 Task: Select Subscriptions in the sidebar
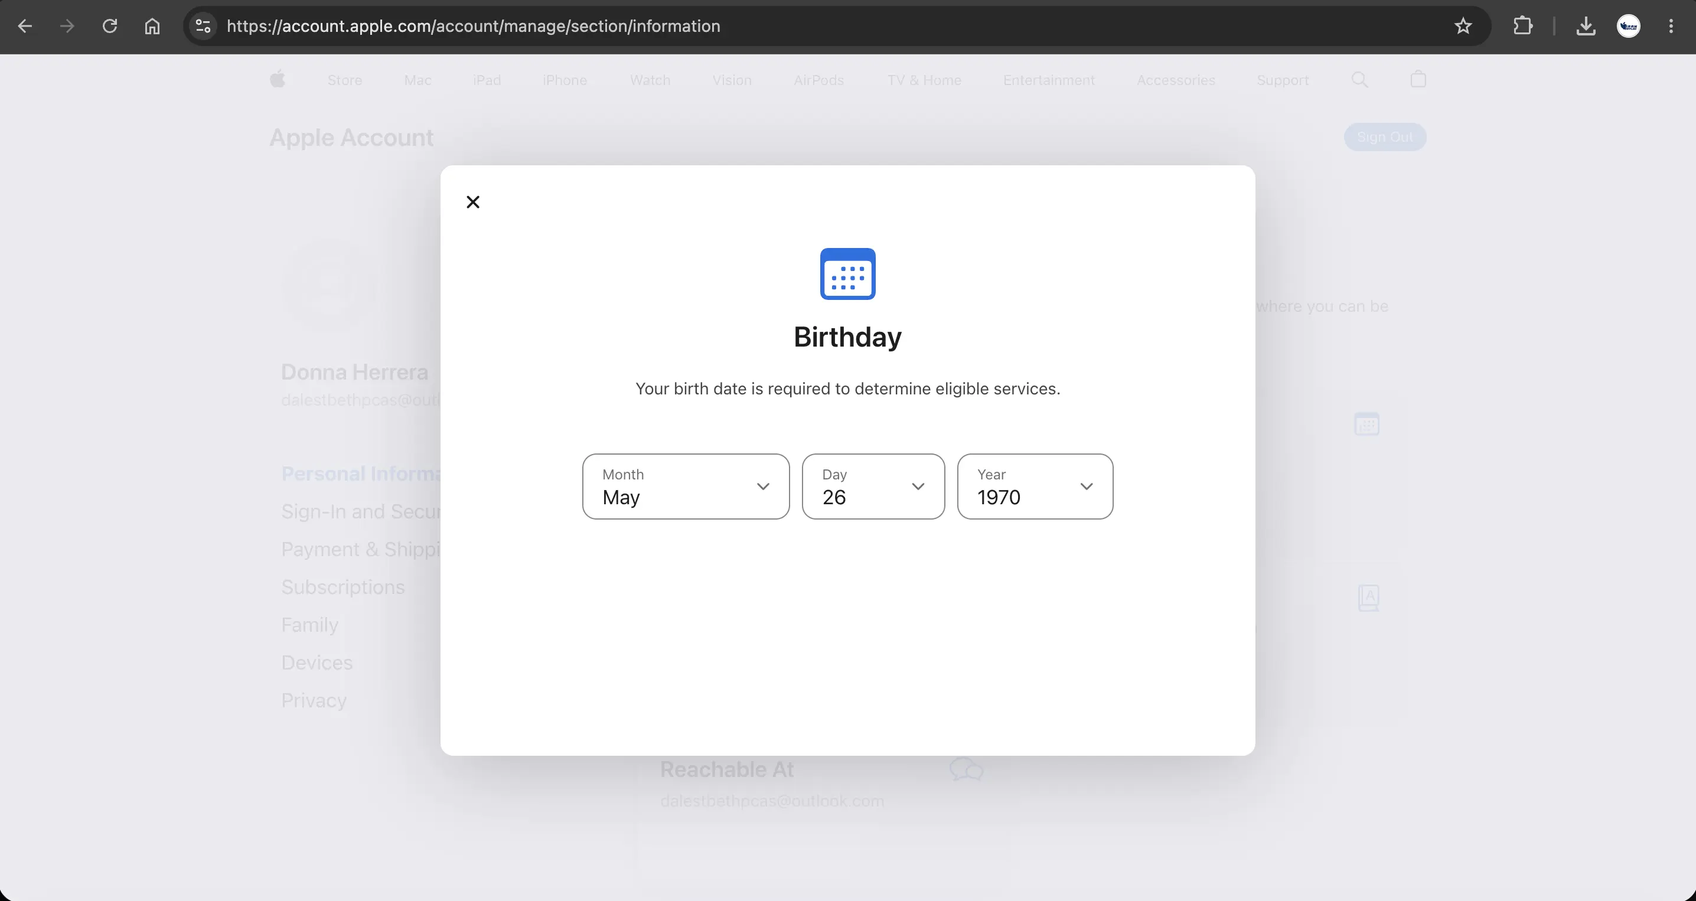343,587
